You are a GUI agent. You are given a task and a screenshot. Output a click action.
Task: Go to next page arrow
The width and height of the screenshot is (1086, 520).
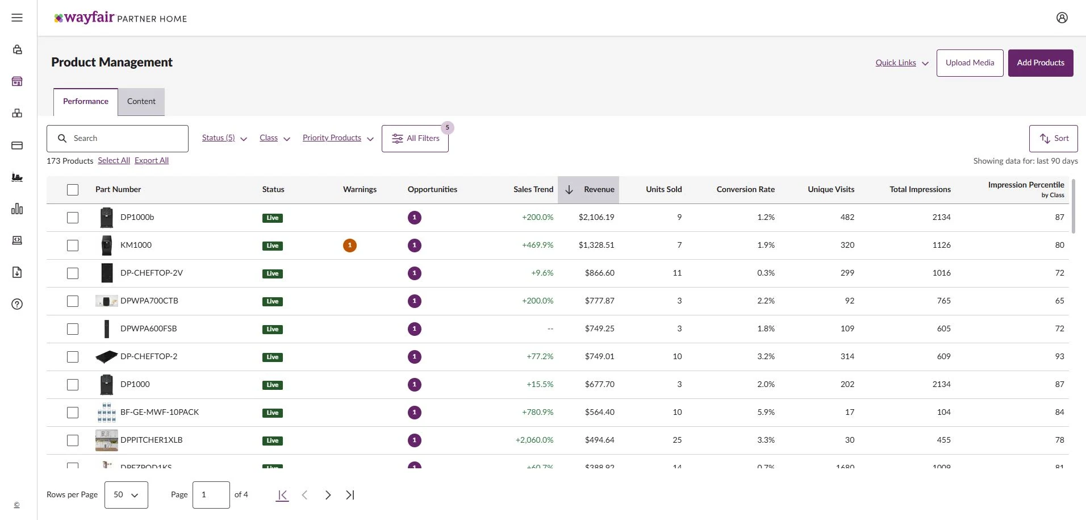(328, 495)
